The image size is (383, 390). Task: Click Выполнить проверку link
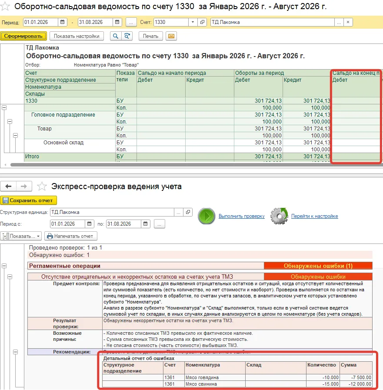tap(241, 216)
